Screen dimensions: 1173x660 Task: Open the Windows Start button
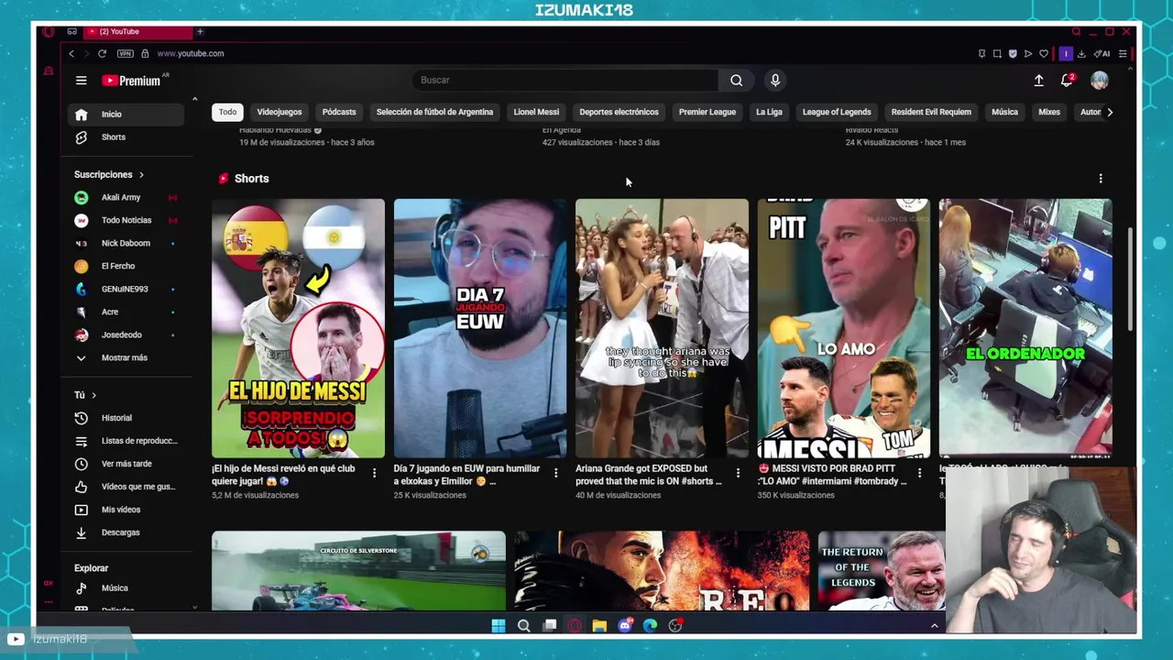498,626
